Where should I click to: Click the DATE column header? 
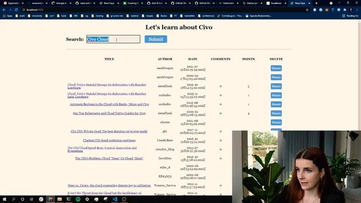[x=193, y=59]
